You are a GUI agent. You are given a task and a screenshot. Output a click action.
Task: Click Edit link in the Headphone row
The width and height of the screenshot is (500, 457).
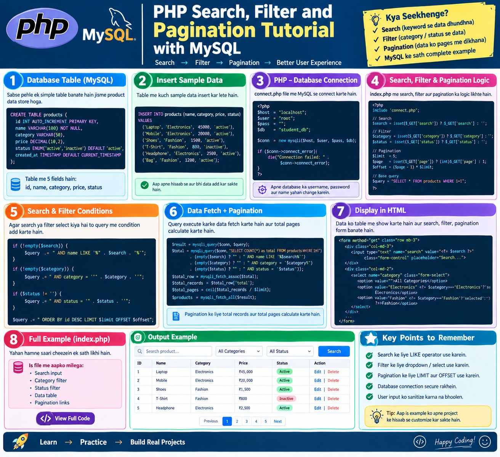(x=317, y=408)
